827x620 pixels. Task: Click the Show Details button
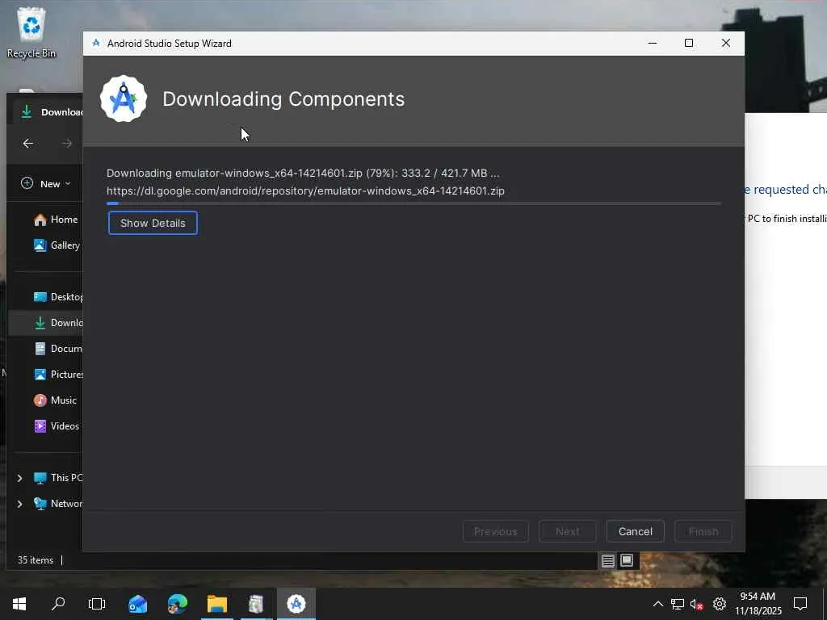(x=153, y=223)
